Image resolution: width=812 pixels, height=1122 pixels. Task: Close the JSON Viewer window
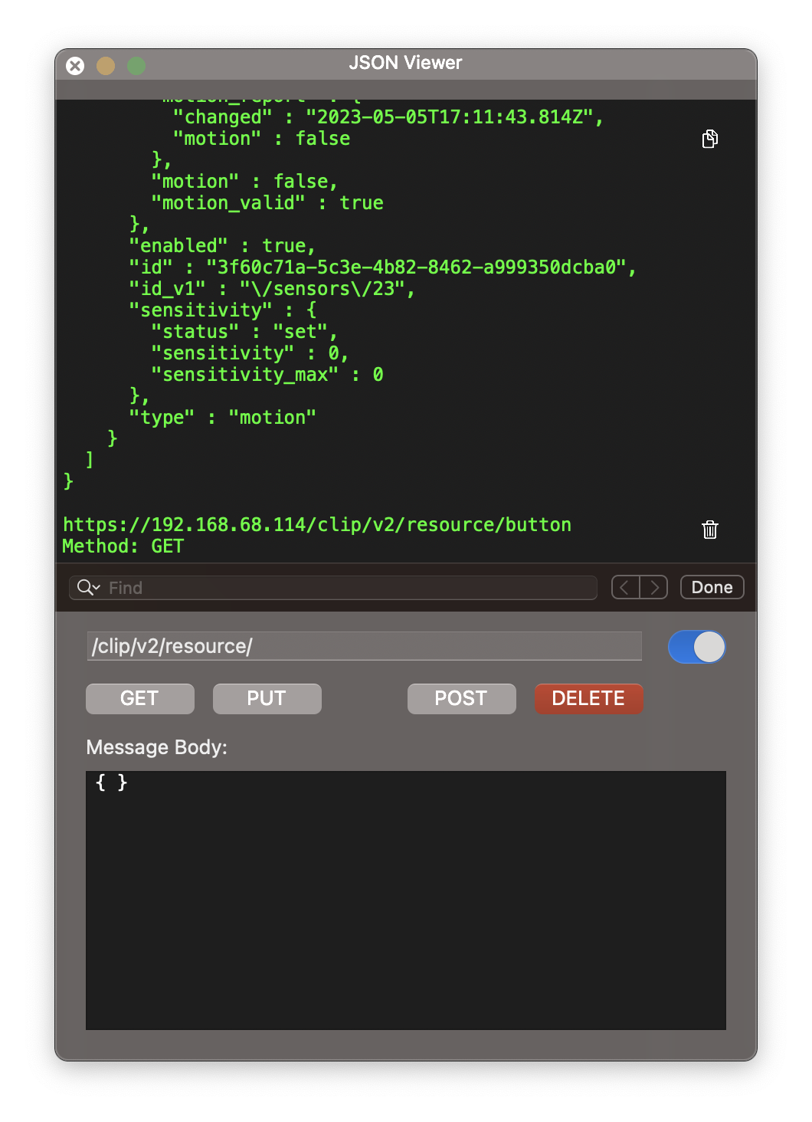coord(75,66)
